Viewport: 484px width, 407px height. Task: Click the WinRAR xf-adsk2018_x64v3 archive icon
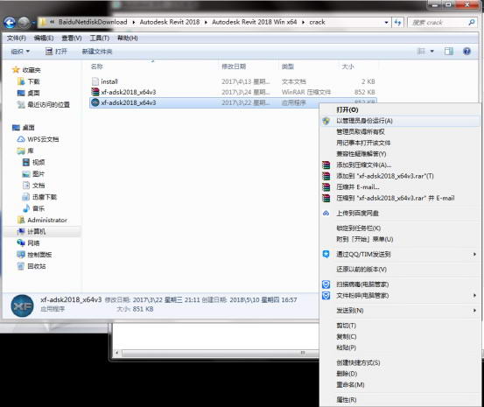[95, 92]
